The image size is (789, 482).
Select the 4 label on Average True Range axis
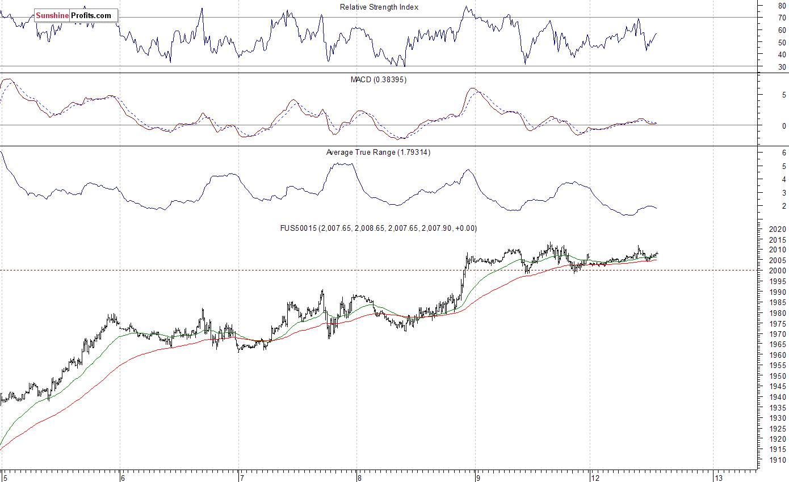coord(784,180)
